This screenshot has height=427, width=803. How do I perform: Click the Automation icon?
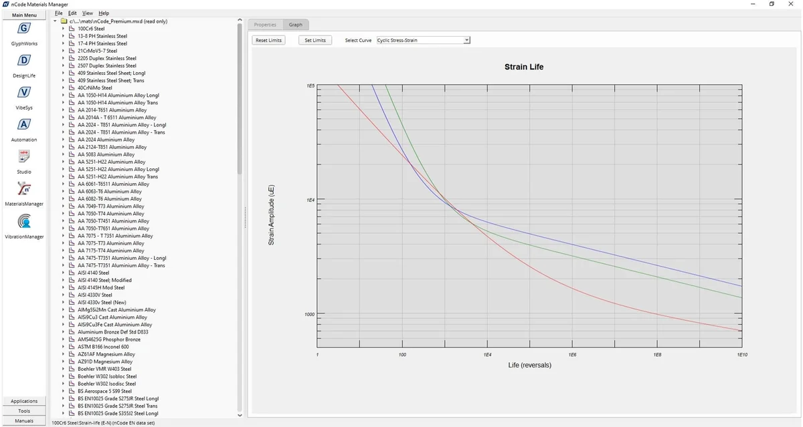click(24, 124)
